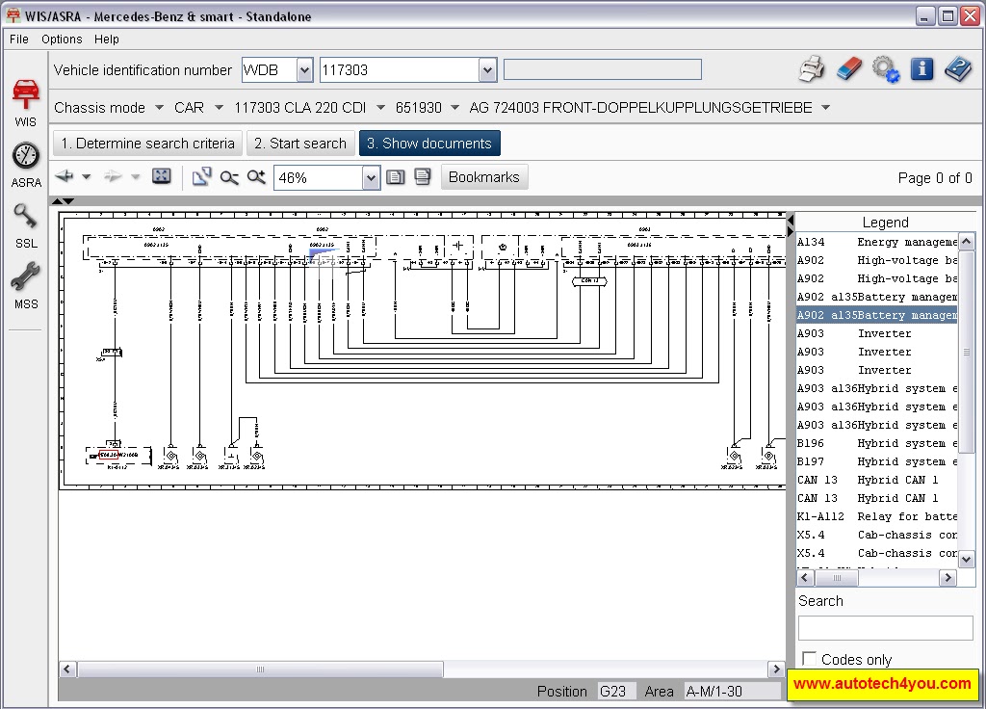Open the WIS module in sidebar

click(25, 102)
